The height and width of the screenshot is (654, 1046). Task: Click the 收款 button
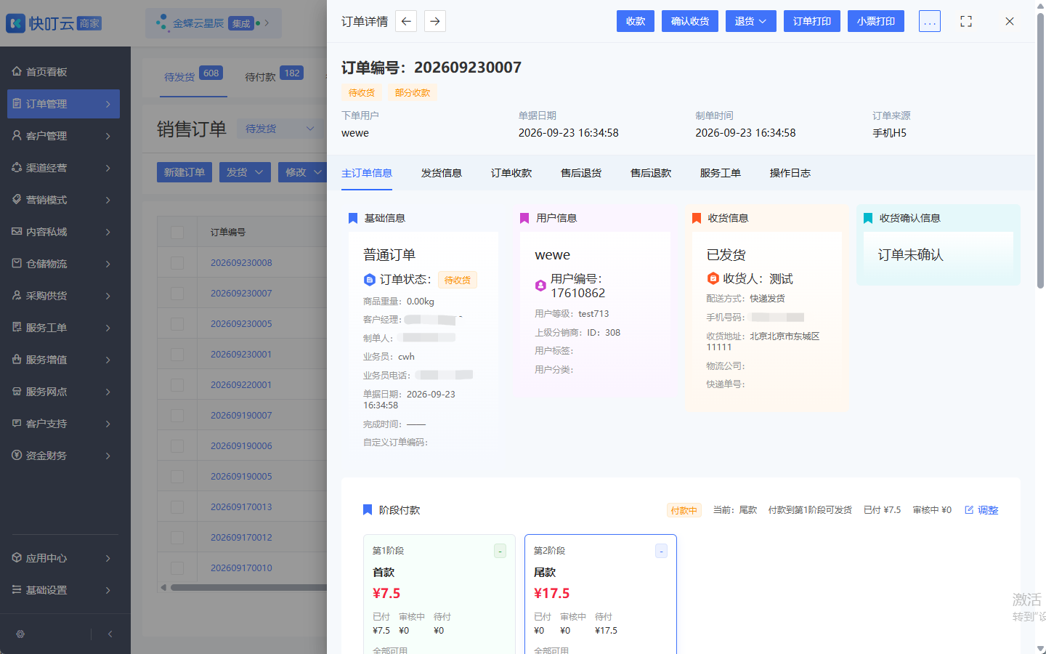click(x=636, y=21)
